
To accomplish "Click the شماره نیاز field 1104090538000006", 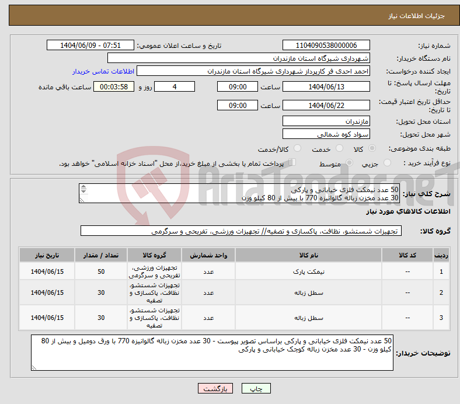I will [x=326, y=45].
